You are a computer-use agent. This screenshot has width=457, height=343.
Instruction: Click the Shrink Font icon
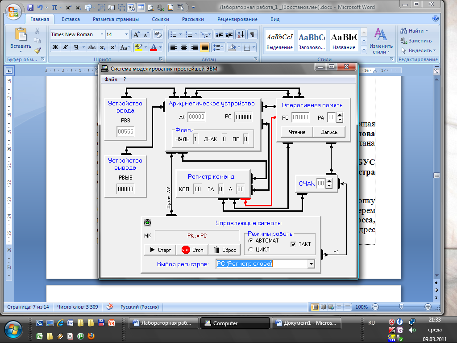tap(146, 35)
